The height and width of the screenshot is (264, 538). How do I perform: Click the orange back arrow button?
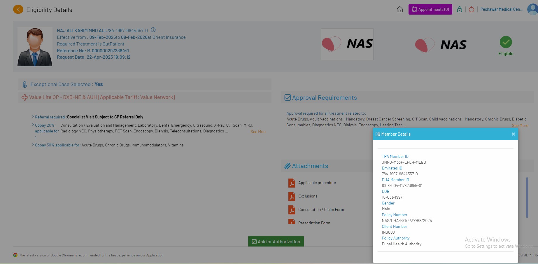[18, 10]
